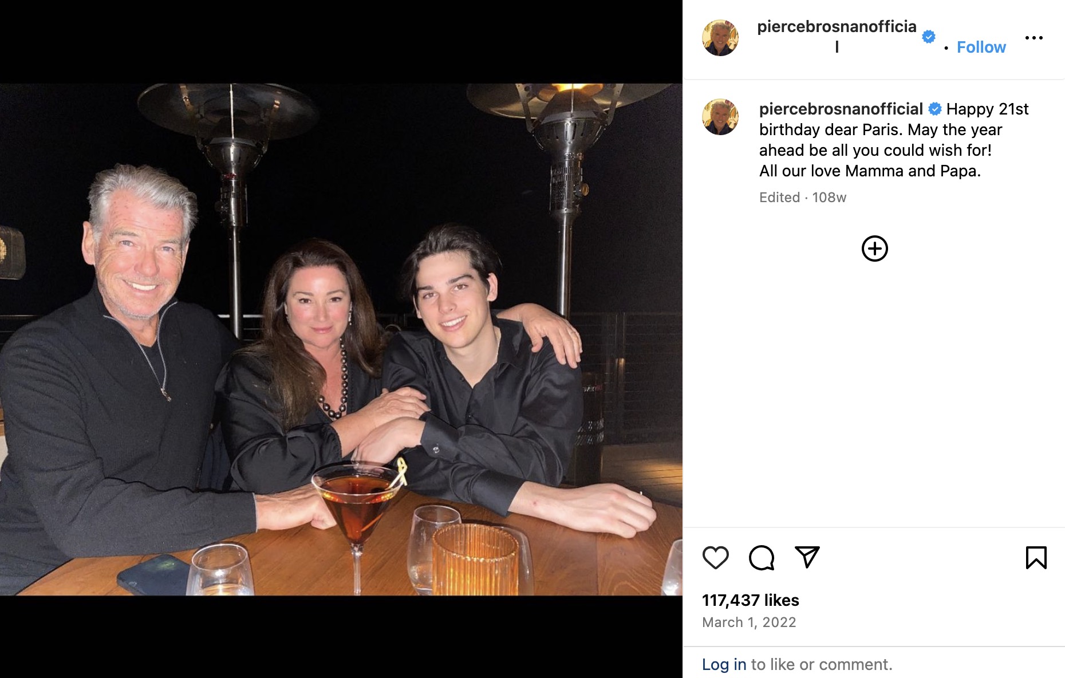Click the Edited label under caption
The image size is (1065, 678).
[779, 198]
